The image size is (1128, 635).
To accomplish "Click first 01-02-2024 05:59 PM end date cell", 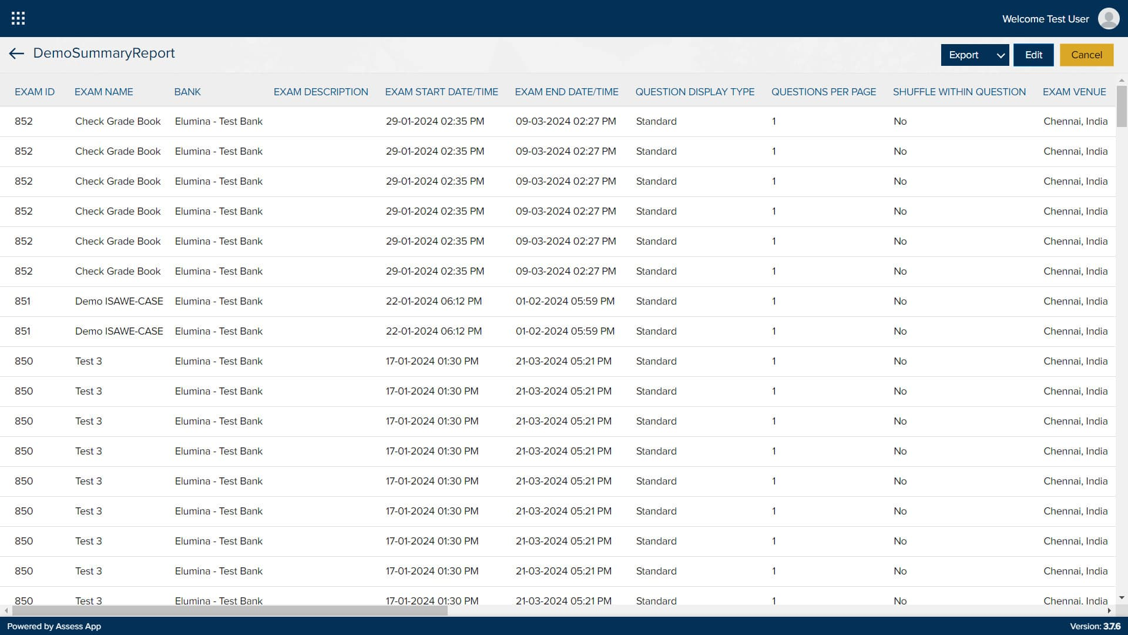I will [x=565, y=301].
